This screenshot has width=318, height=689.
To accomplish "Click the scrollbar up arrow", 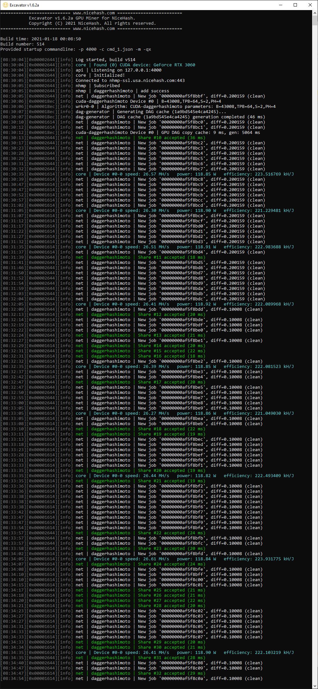I will coord(315,13).
